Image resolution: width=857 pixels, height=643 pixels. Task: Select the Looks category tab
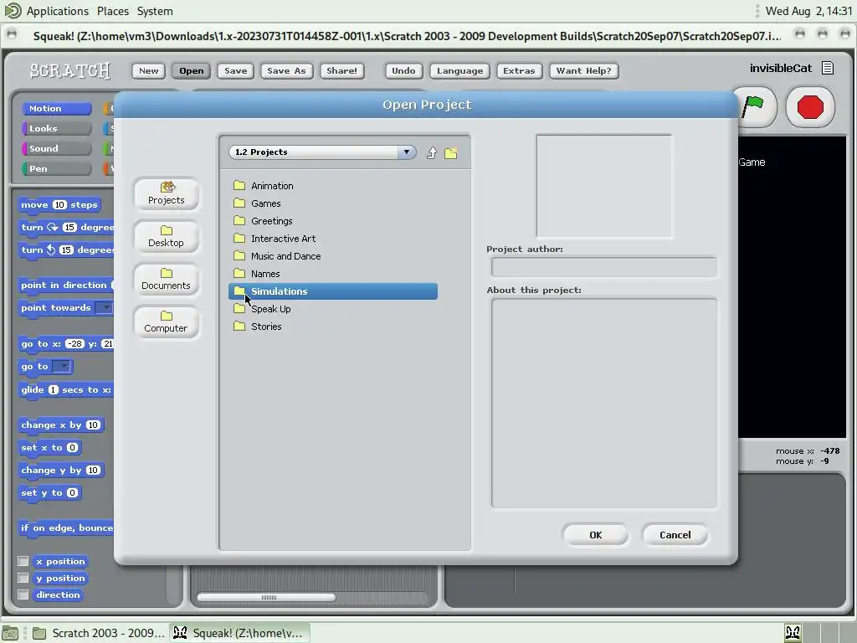click(x=56, y=128)
